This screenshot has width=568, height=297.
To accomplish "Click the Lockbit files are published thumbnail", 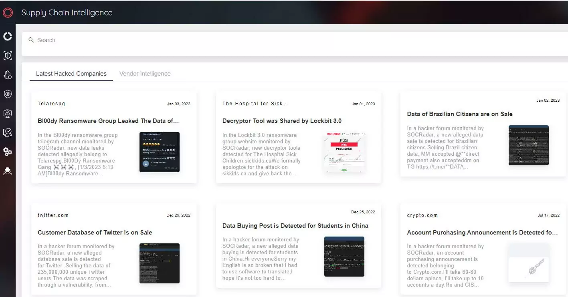I will tap(344, 152).
